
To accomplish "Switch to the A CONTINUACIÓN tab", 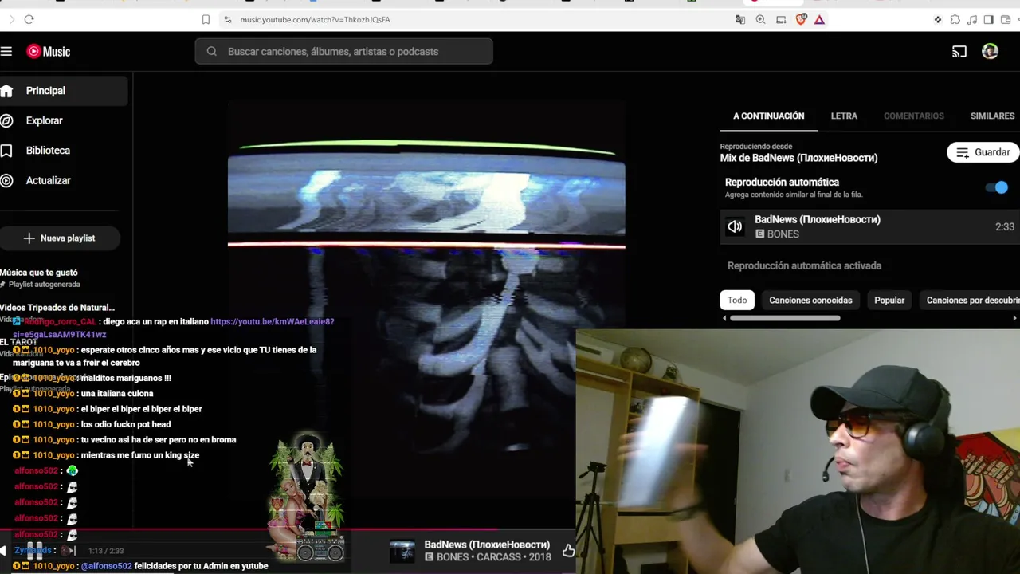I will click(x=769, y=116).
